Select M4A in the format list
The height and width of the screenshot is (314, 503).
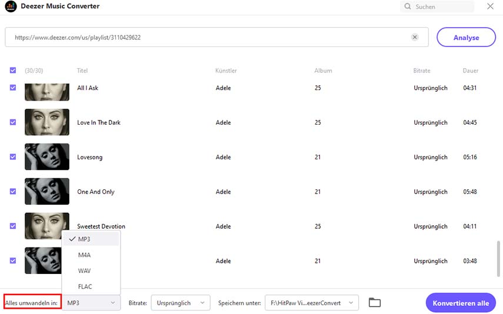click(x=91, y=255)
